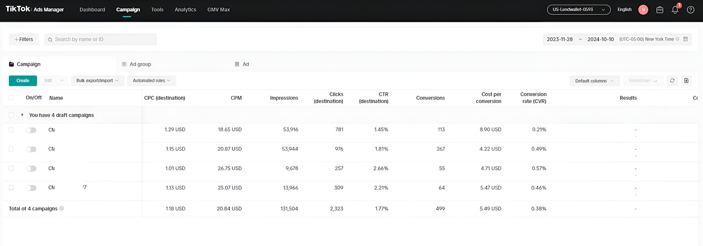Click the Create button
This screenshot has width=703, height=246.
pyautogui.click(x=23, y=81)
